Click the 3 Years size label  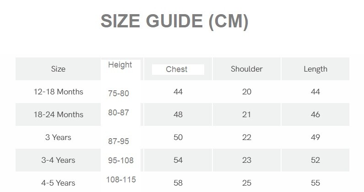[58, 137]
